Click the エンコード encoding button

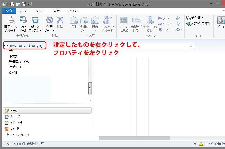click(166, 30)
